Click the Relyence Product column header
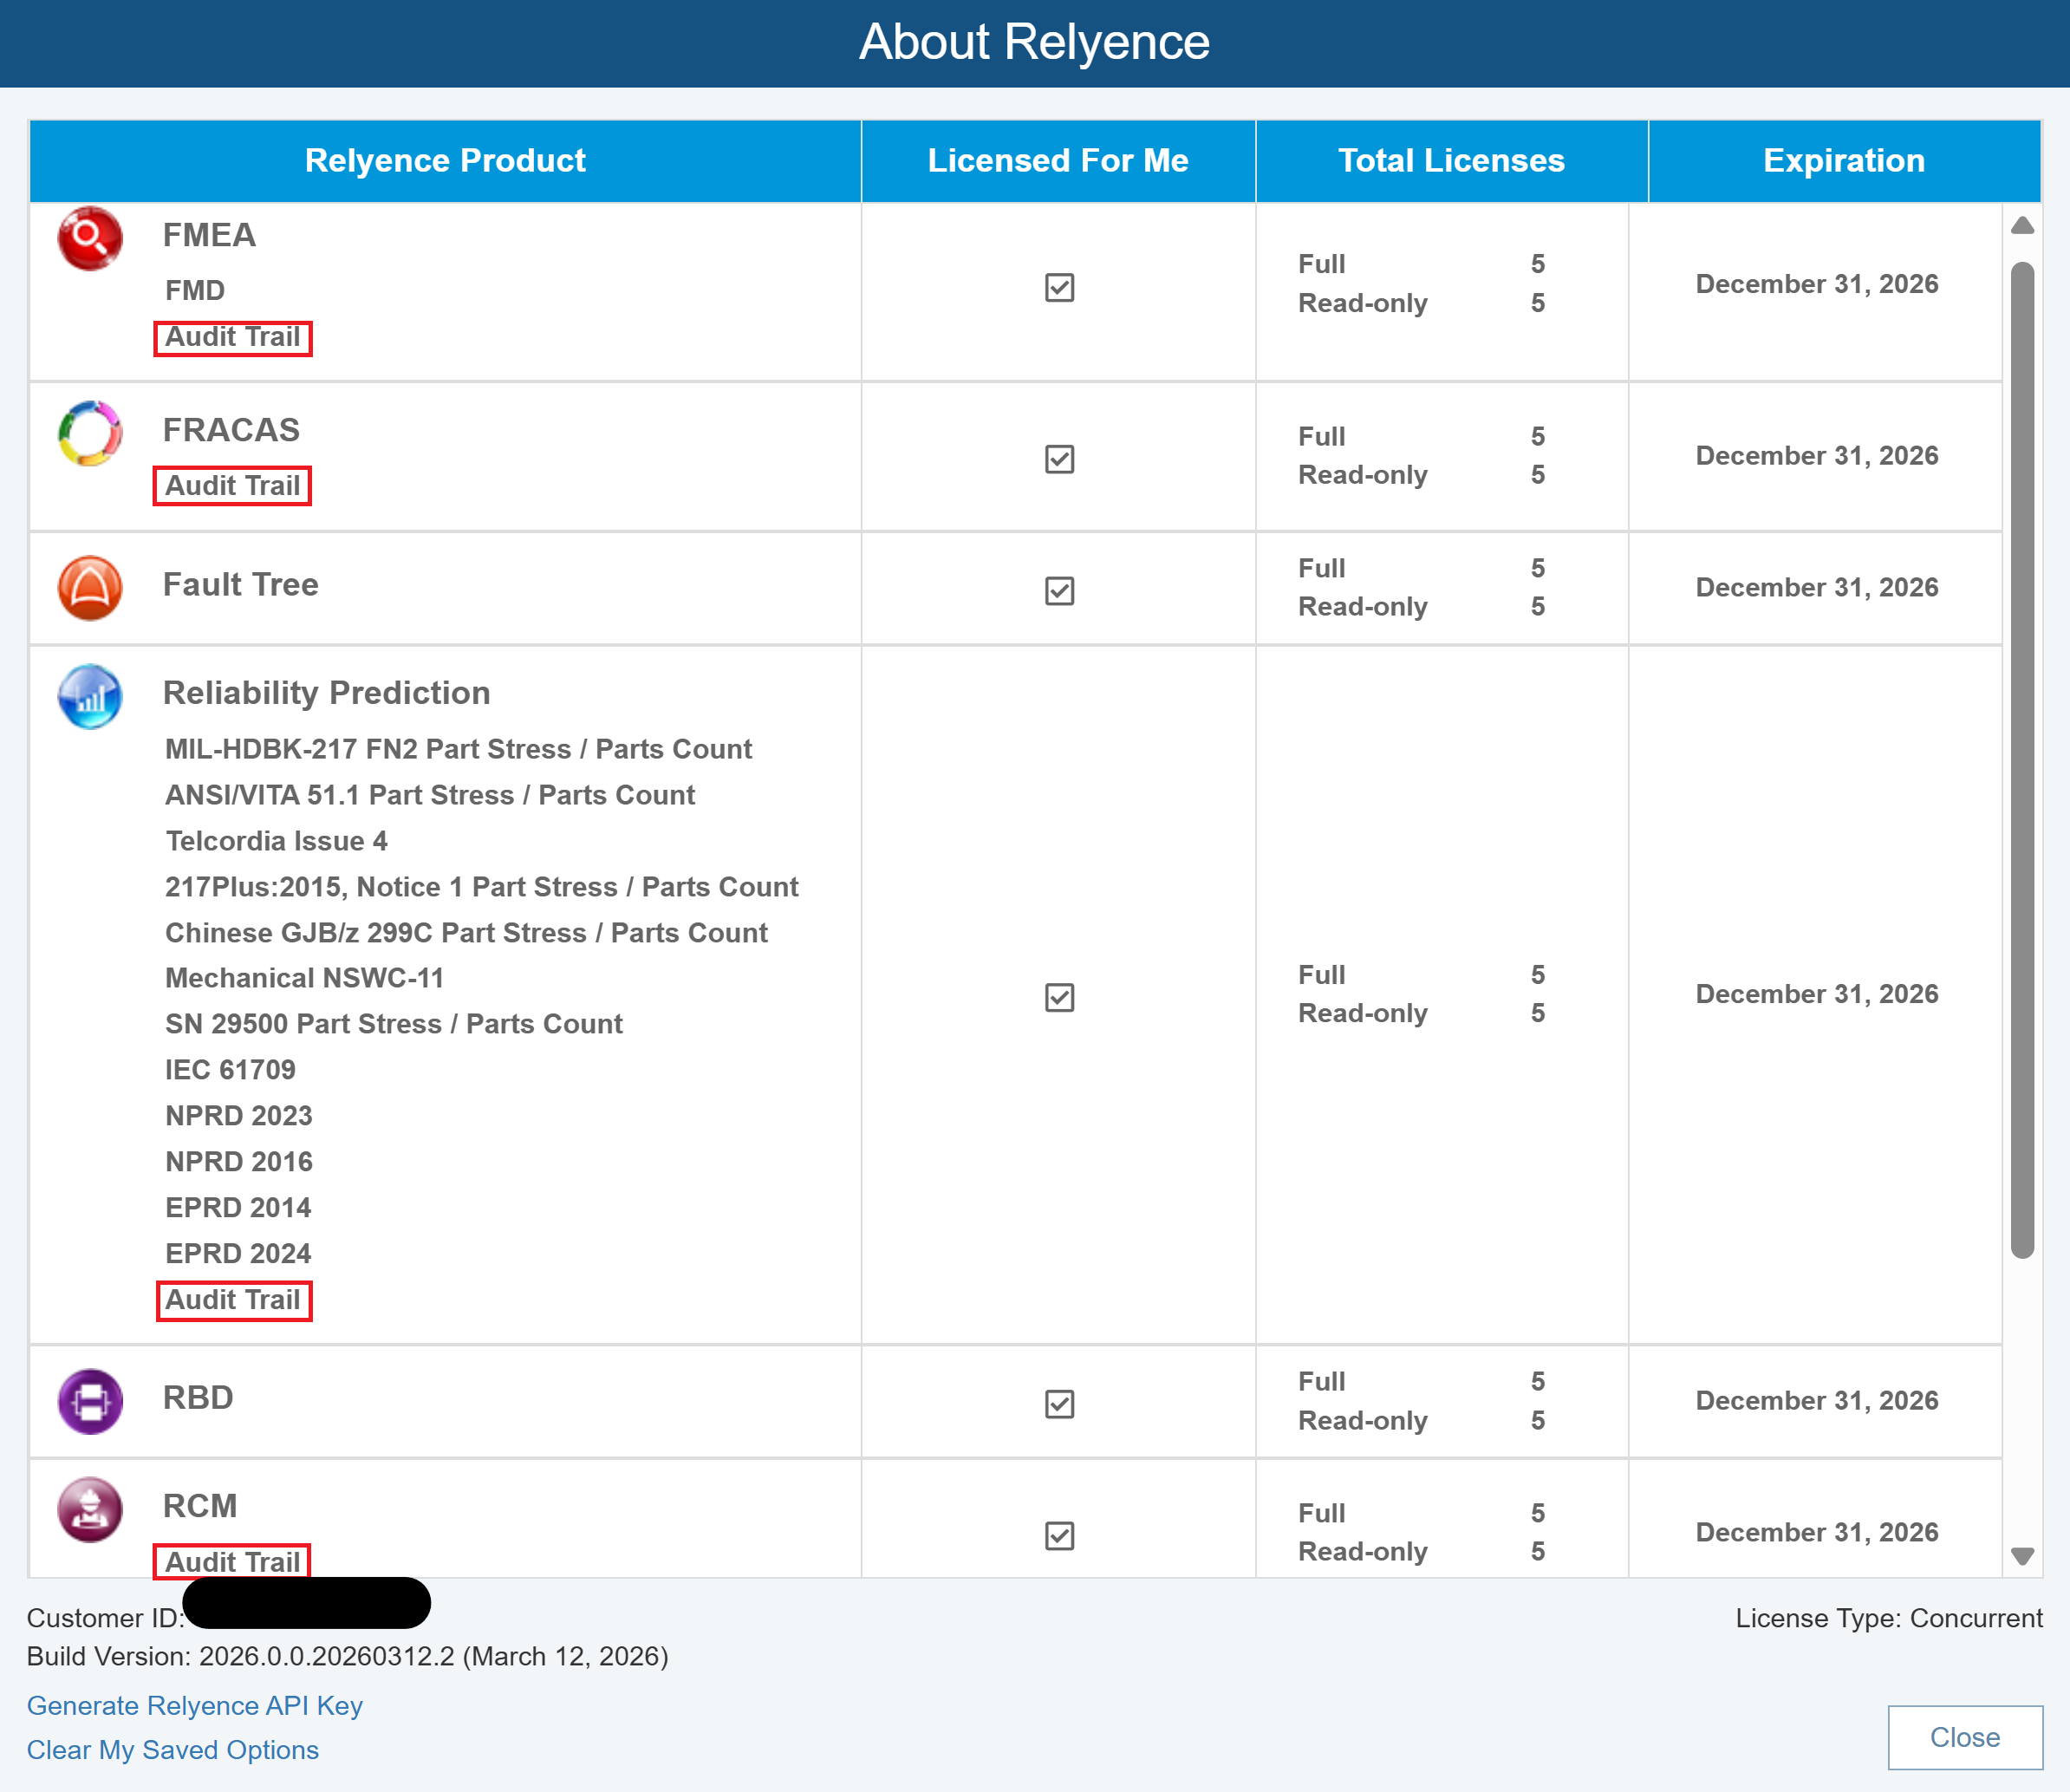The height and width of the screenshot is (1792, 2070). [445, 161]
